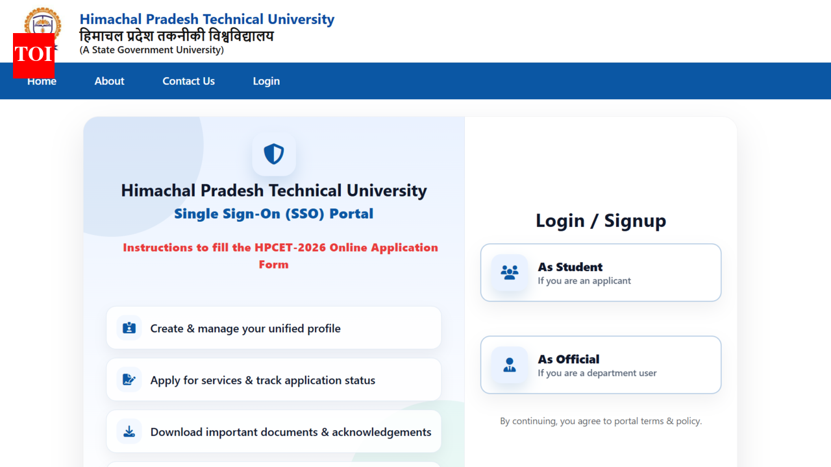Click the shield icon above portal title

point(274,154)
